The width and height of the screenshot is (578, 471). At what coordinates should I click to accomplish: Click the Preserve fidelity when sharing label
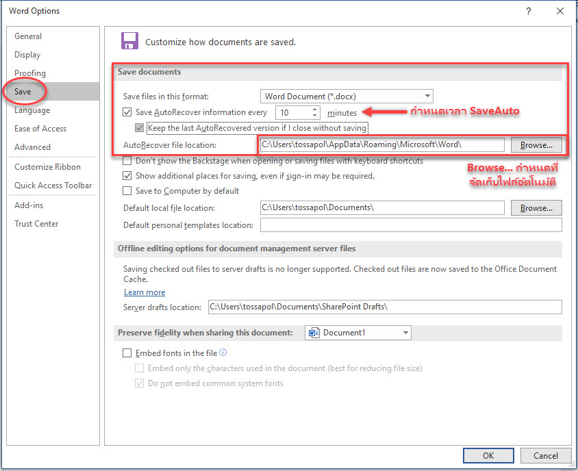205,333
